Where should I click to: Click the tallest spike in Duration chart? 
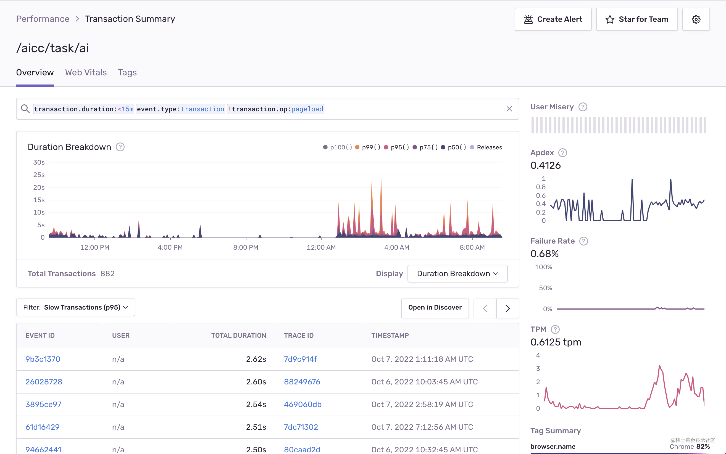pyautogui.click(x=381, y=204)
